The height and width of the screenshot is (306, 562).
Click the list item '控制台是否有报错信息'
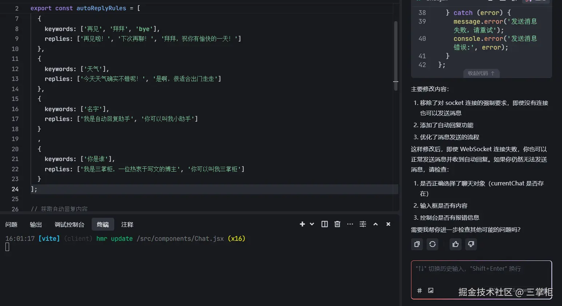point(450,217)
